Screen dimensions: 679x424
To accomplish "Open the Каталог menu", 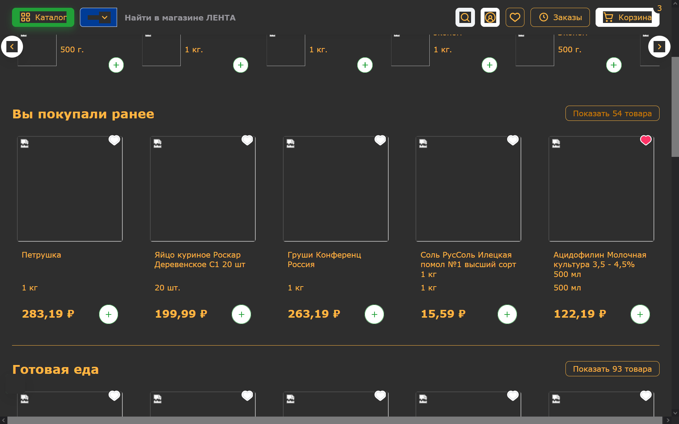I will point(43,17).
